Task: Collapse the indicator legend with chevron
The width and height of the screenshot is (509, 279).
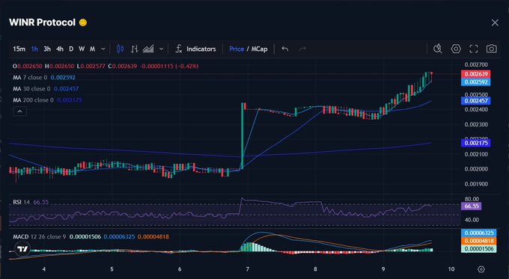Action: (x=19, y=111)
